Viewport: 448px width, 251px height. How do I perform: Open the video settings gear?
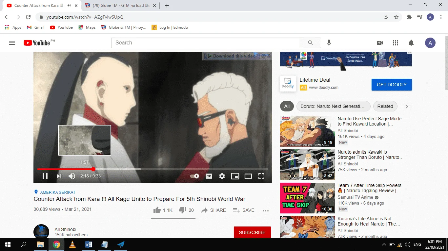pyautogui.click(x=222, y=176)
